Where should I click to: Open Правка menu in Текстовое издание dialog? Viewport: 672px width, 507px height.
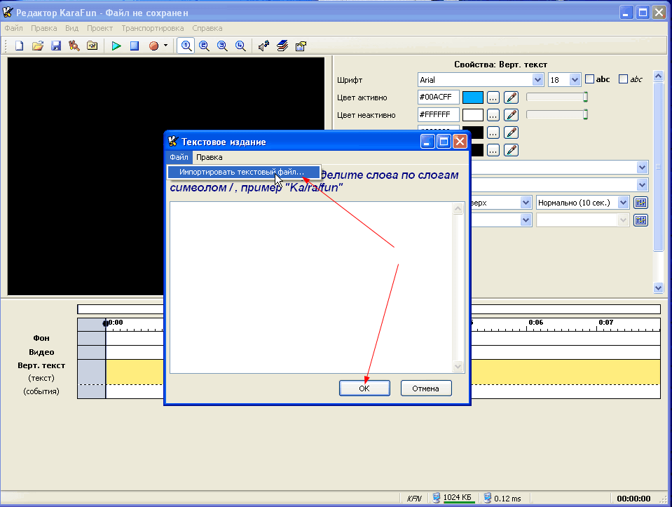[209, 157]
